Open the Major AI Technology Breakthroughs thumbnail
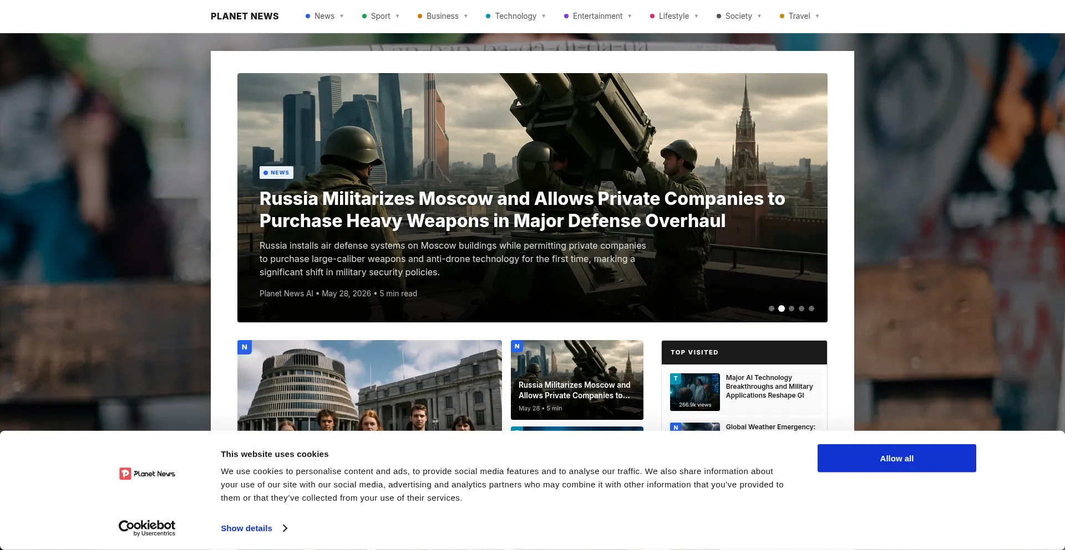Screen dimensions: 1065x550 click(695, 392)
